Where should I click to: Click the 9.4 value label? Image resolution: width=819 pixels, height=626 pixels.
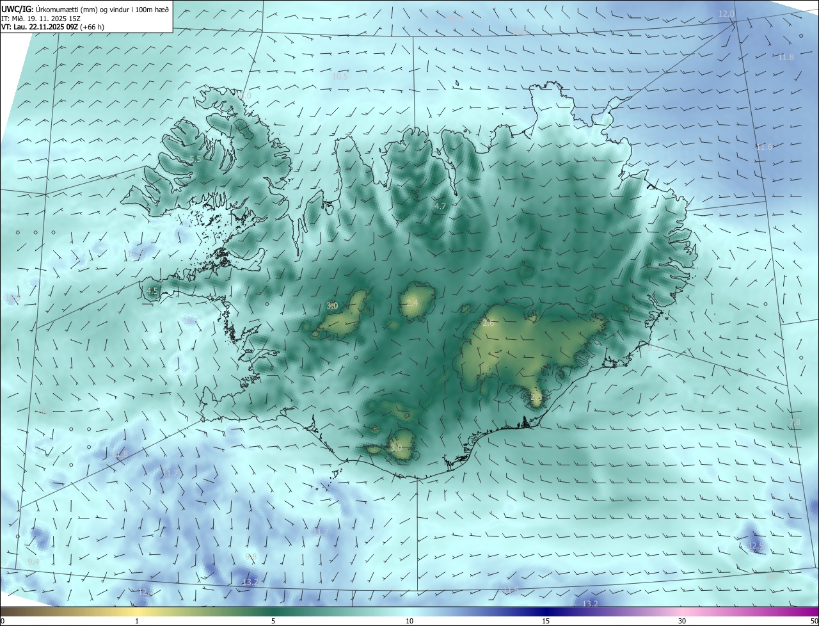click(x=33, y=561)
